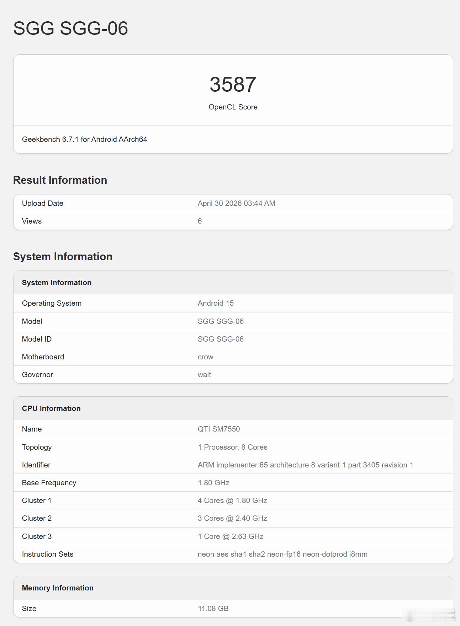Select the Android 15 operating system value
This screenshot has width=460, height=626.
pyautogui.click(x=216, y=303)
